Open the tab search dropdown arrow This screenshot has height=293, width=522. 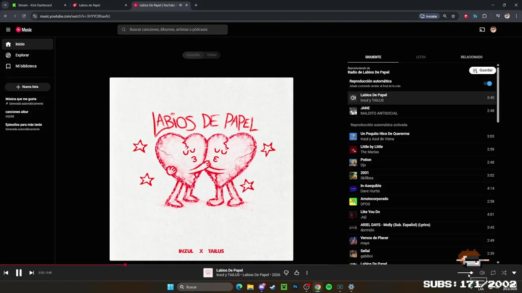5,5
